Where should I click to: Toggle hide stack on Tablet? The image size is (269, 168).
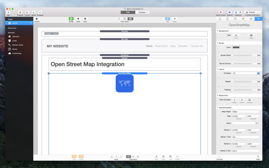point(242,100)
